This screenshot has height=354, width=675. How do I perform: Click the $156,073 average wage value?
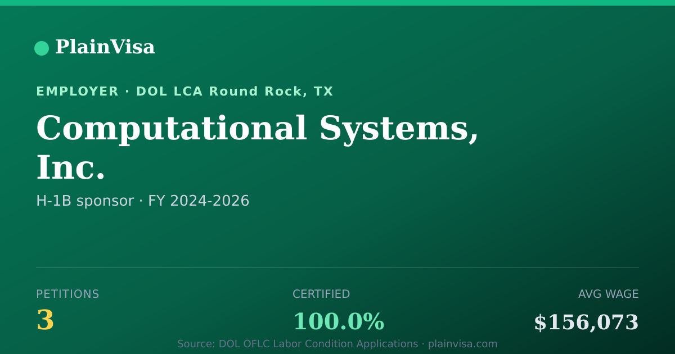click(586, 323)
